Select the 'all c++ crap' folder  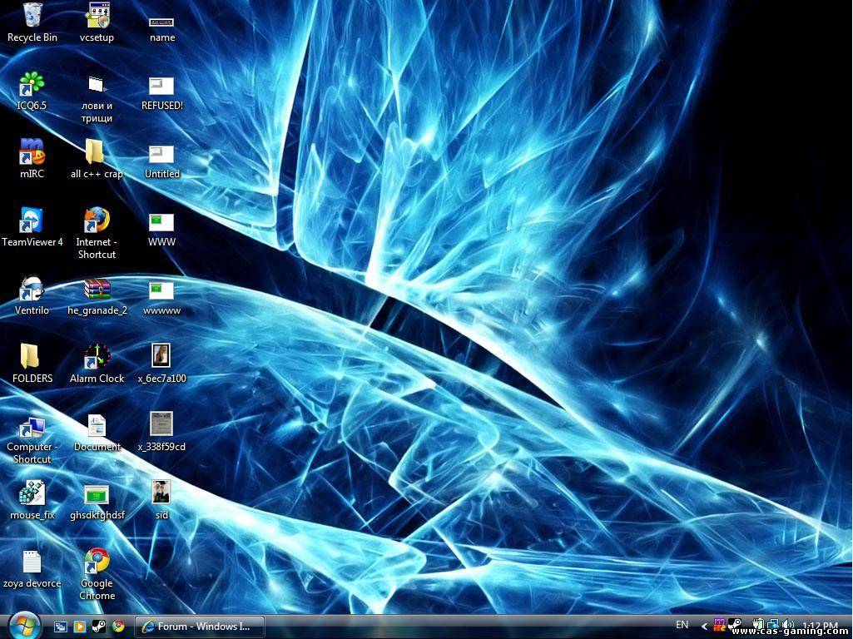point(97,152)
